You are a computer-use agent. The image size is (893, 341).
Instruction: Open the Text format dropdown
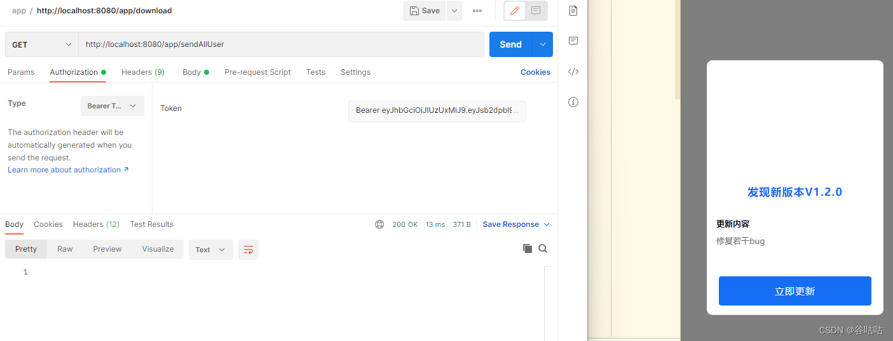point(211,250)
